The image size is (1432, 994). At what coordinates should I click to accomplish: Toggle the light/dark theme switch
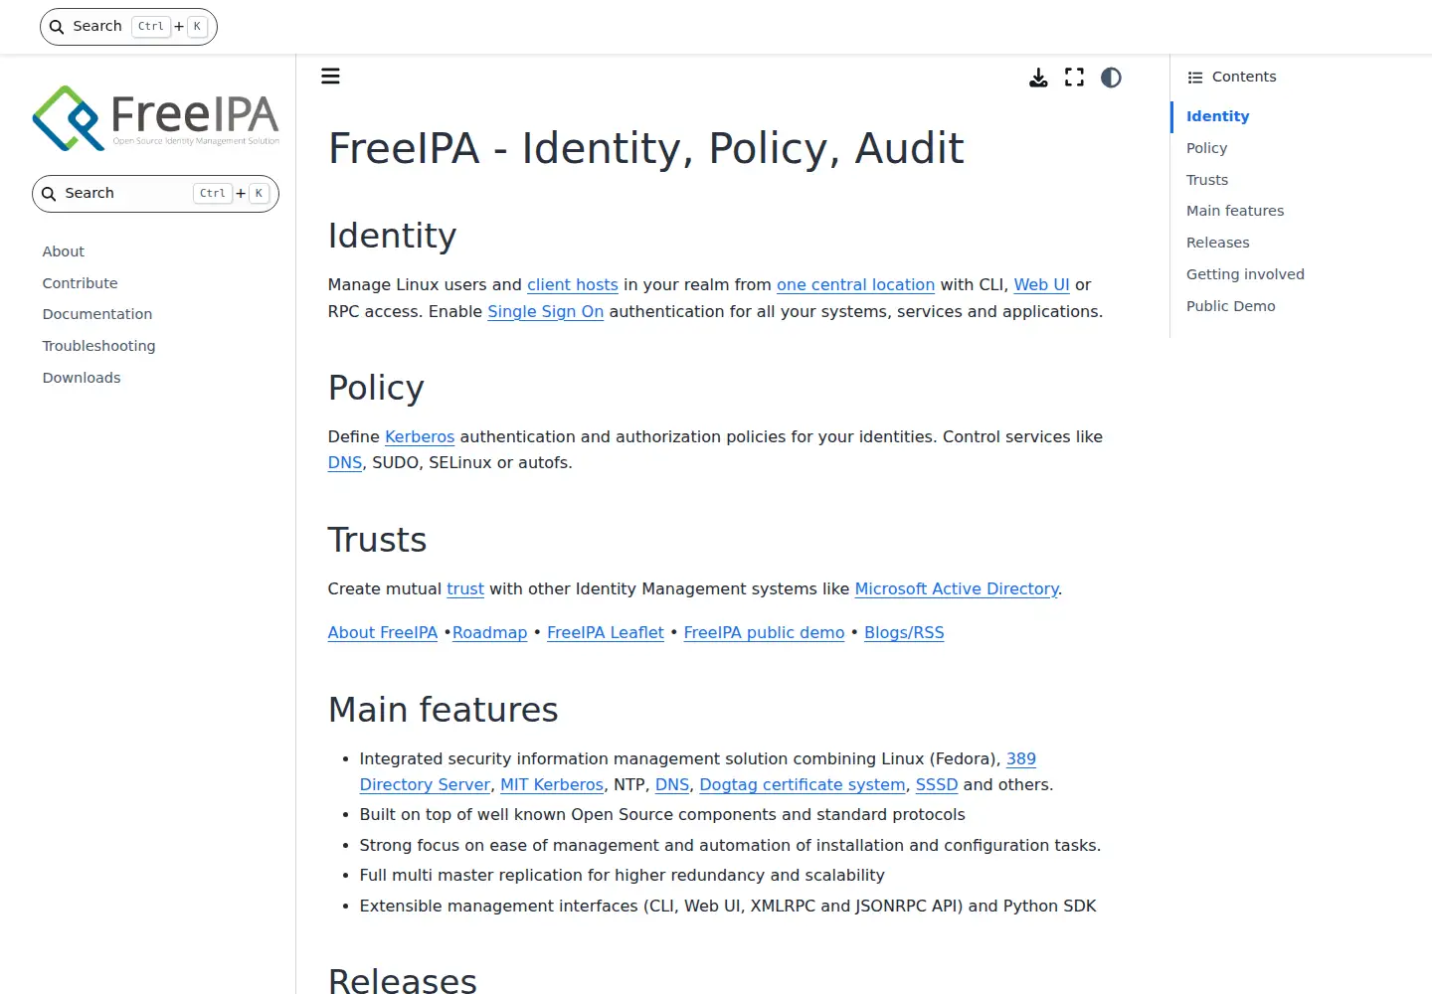[x=1112, y=78]
